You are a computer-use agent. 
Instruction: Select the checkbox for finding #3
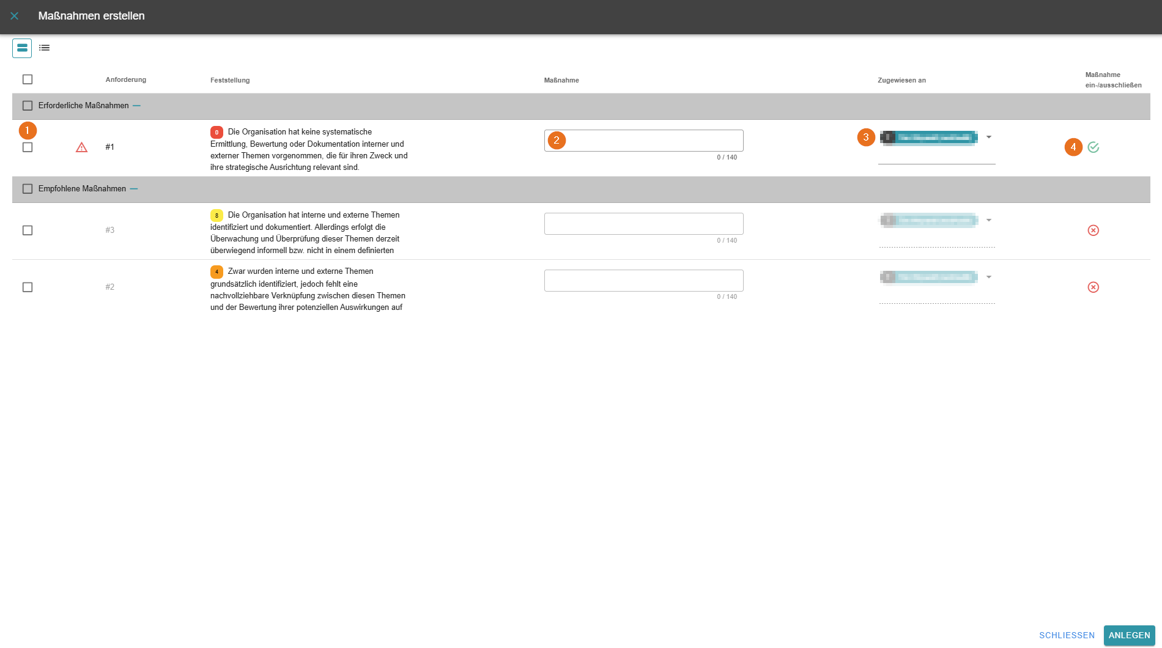click(28, 230)
